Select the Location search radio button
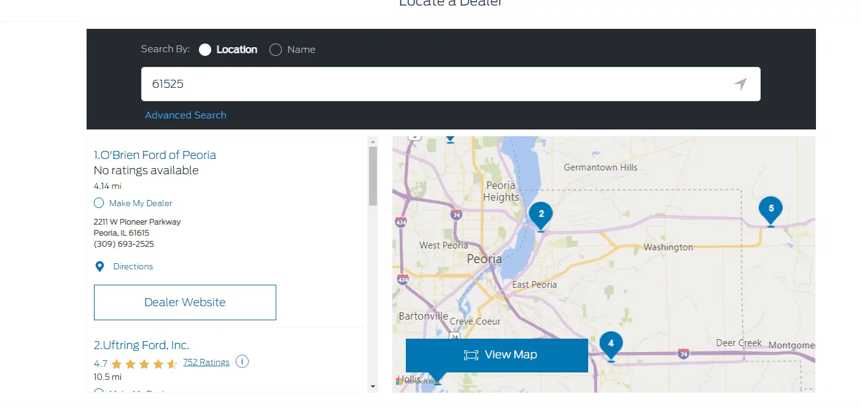This screenshot has width=862, height=408. [x=205, y=50]
